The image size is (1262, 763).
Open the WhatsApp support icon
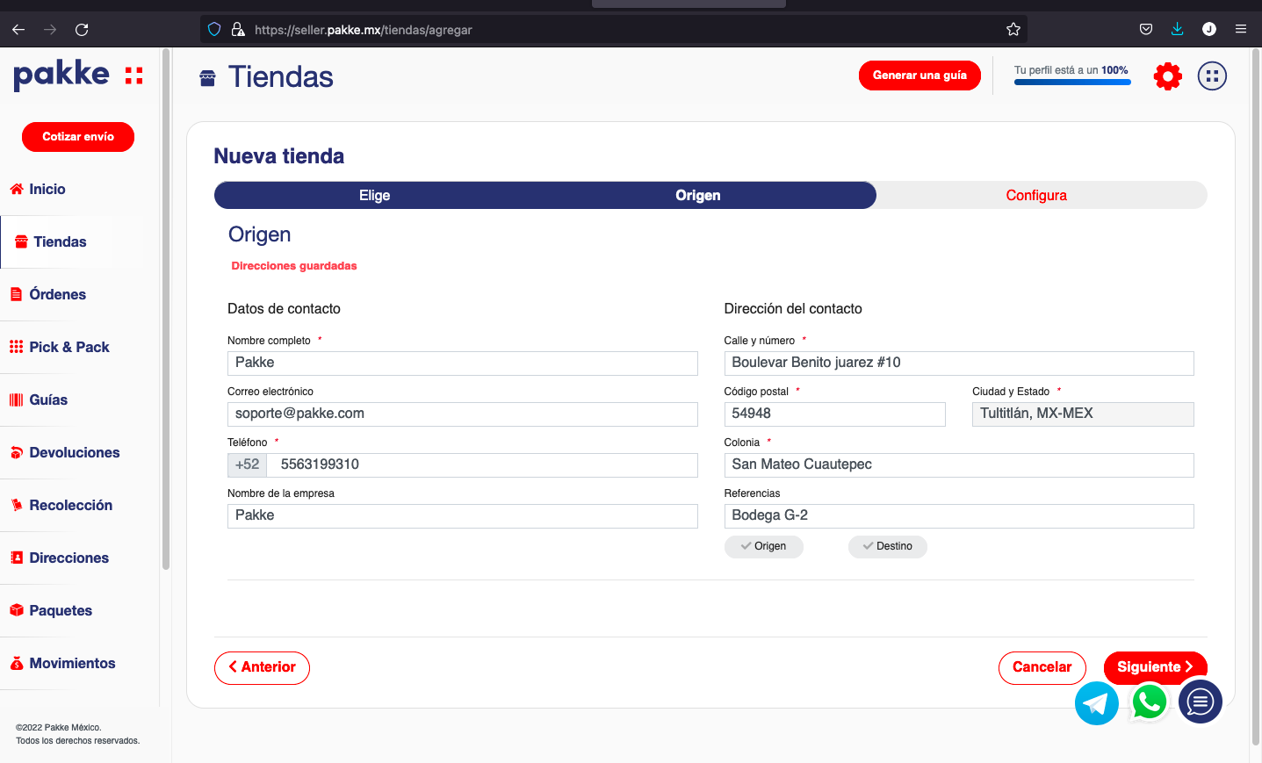[1149, 702]
